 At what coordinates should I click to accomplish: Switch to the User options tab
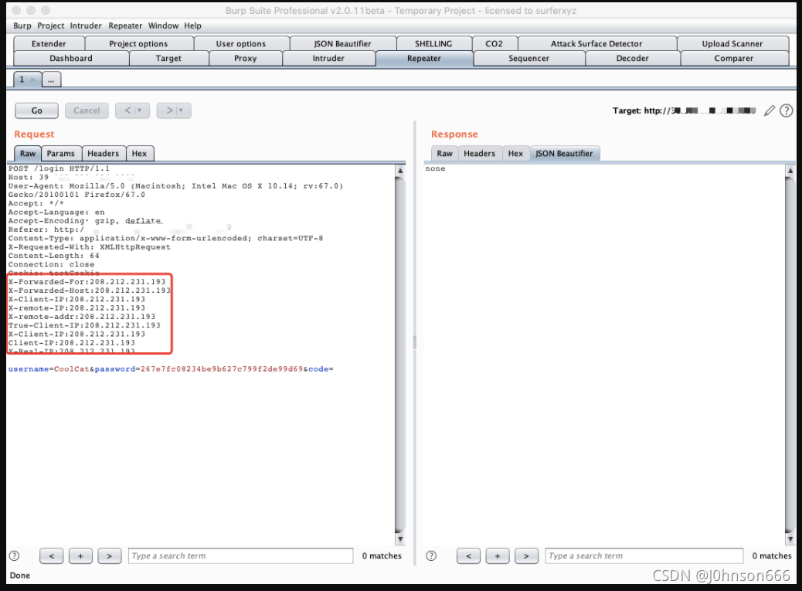(241, 43)
